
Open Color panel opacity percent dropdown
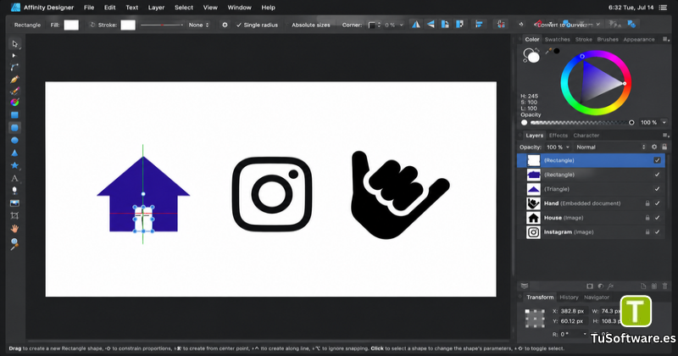pos(664,123)
